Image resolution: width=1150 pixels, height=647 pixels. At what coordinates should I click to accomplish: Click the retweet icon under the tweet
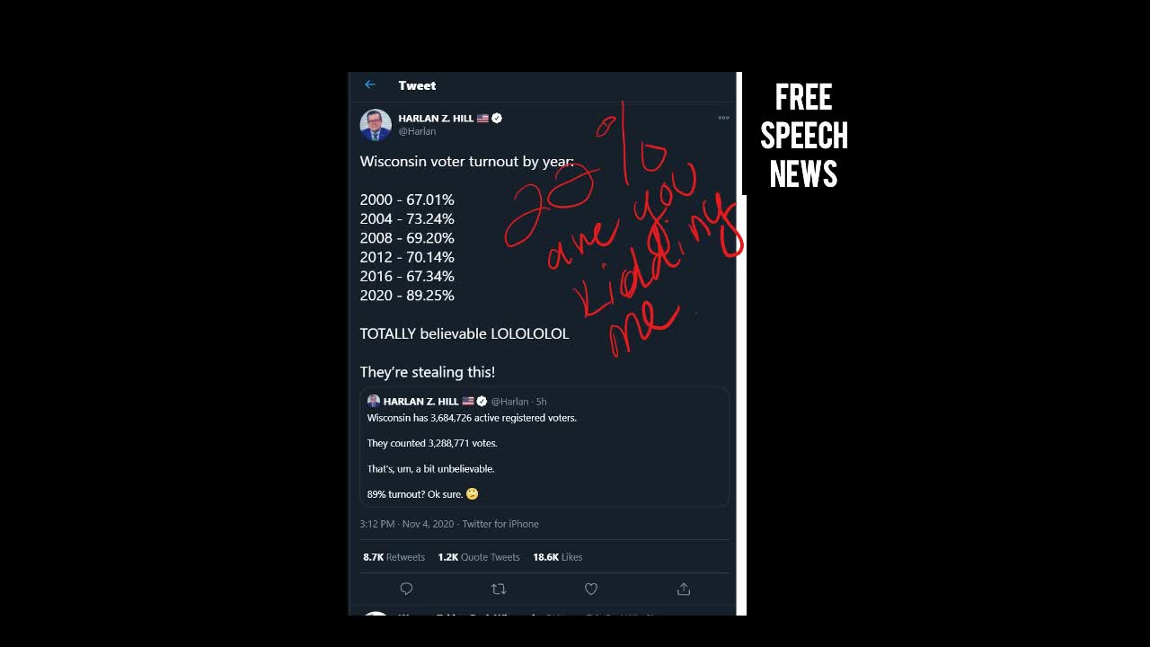(x=499, y=589)
